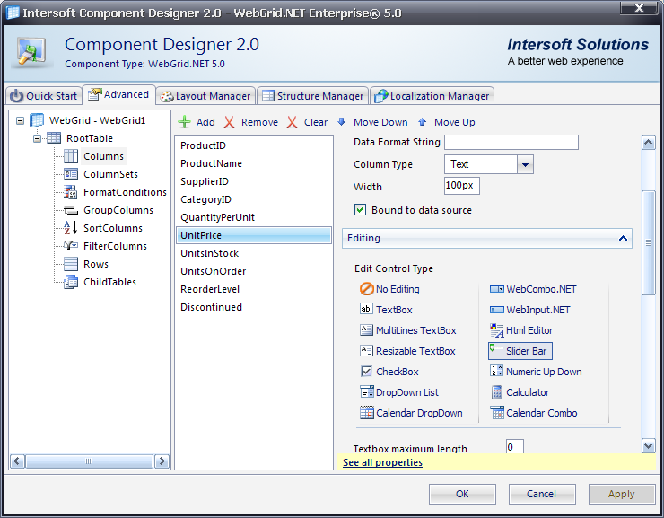Image resolution: width=664 pixels, height=518 pixels.
Task: Select the ProductName column
Action: (254, 163)
